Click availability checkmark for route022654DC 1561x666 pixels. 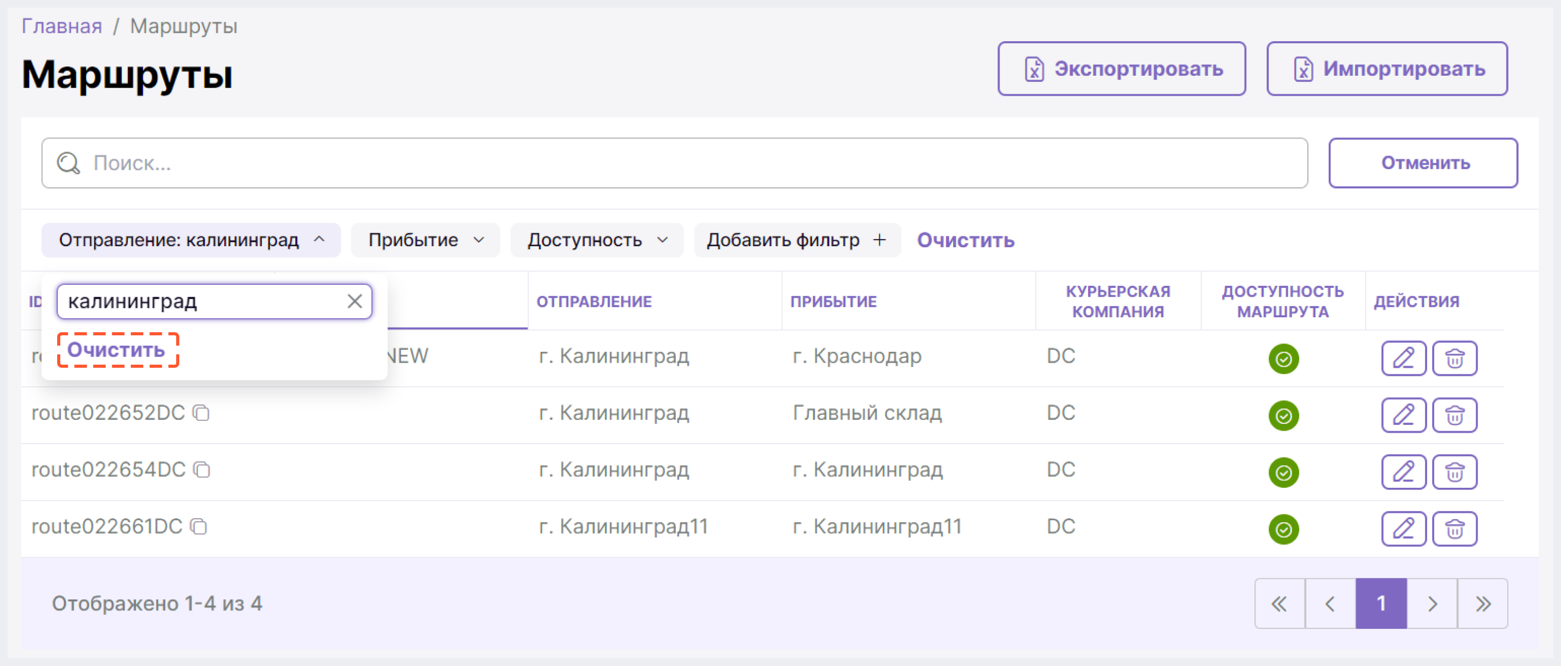tap(1283, 473)
